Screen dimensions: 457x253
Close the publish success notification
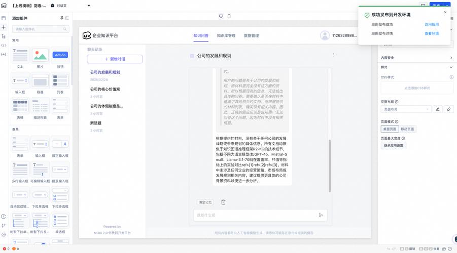coord(445,12)
